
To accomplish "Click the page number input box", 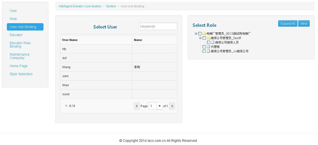I will click(x=153, y=106).
